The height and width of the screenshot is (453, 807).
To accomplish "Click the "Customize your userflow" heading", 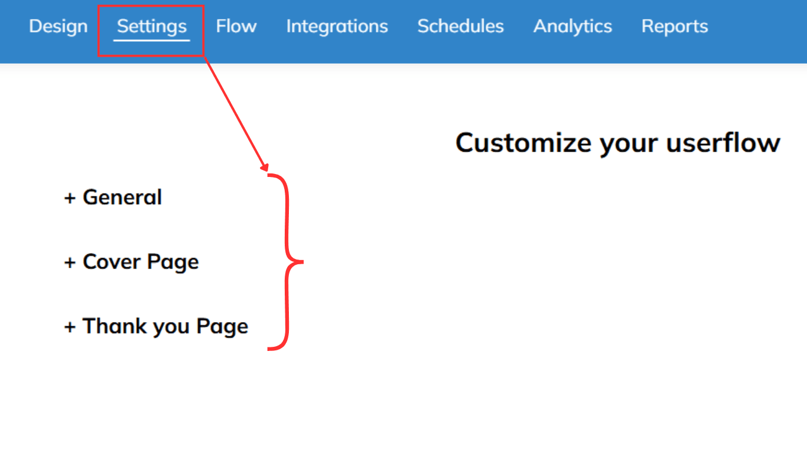I will pyautogui.click(x=617, y=143).
